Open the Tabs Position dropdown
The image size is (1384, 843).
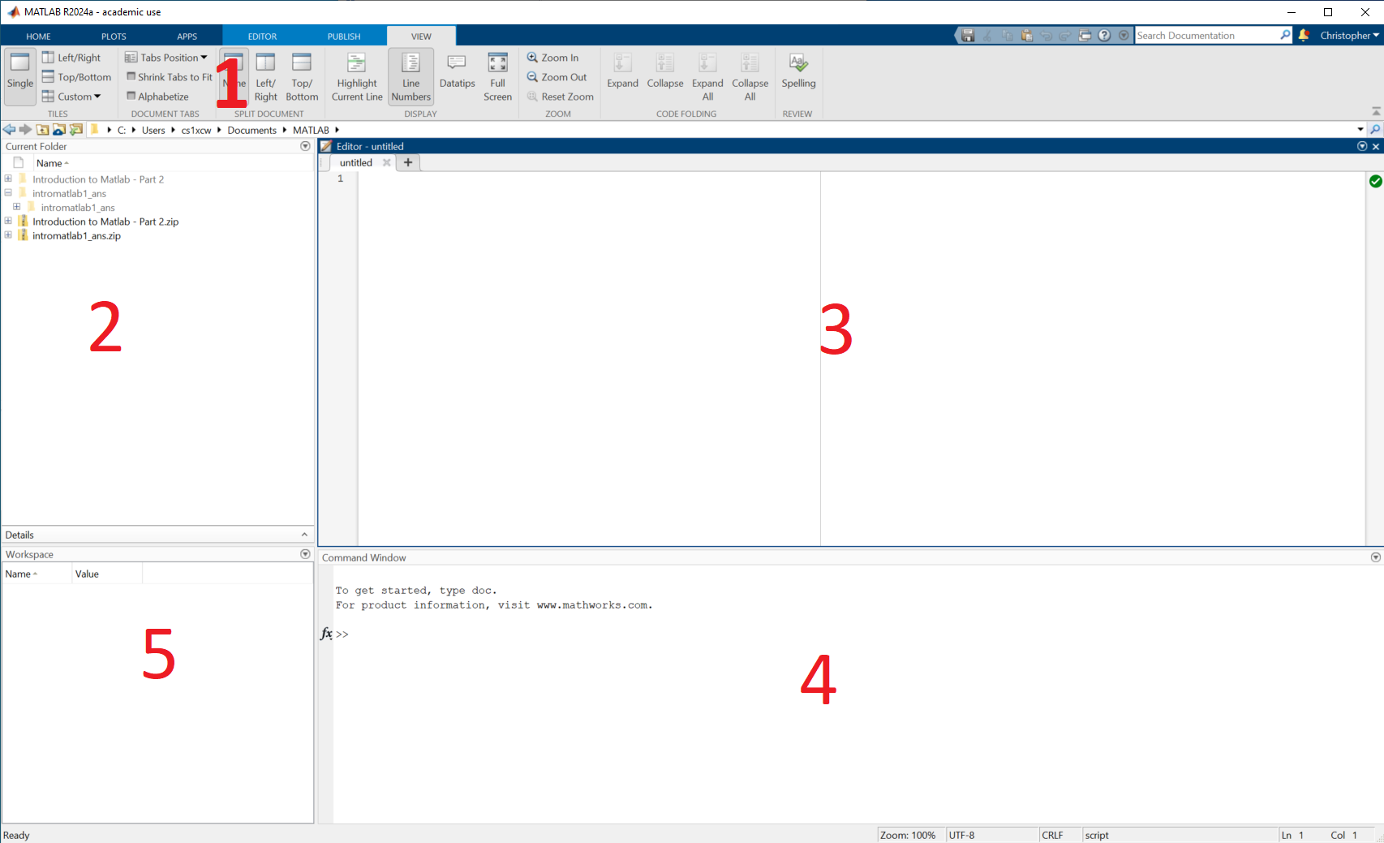click(x=166, y=57)
